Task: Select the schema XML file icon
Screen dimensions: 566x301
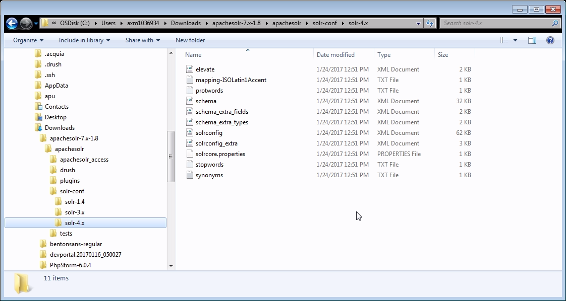Action: (190, 101)
